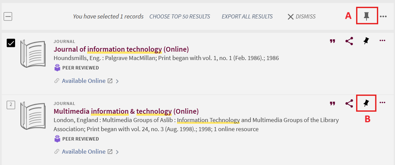The image size is (395, 165).
Task: Click Export All Results
Action: tap(247, 16)
